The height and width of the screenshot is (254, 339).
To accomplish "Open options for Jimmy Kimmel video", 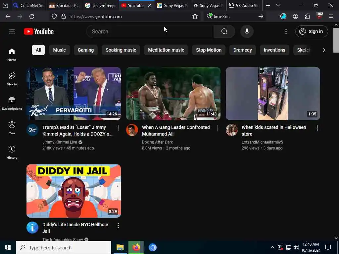I will click(118, 128).
